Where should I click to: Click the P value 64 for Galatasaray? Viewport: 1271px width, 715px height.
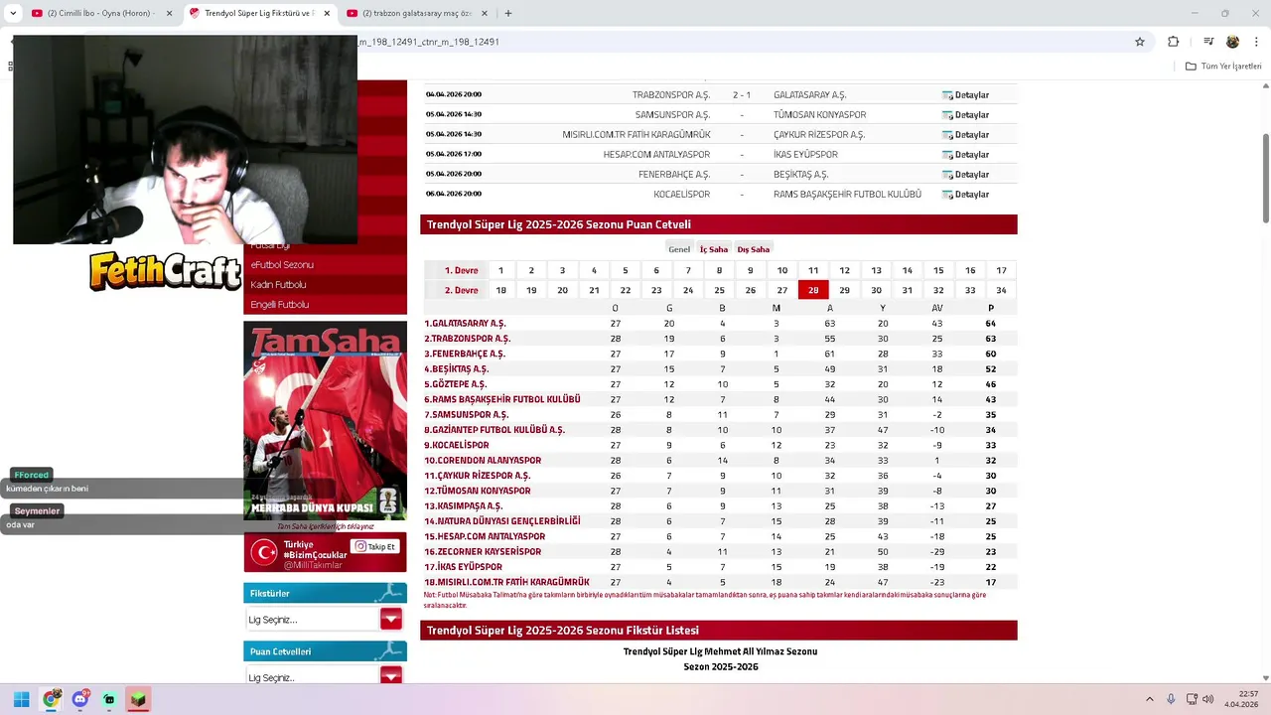pyautogui.click(x=990, y=324)
